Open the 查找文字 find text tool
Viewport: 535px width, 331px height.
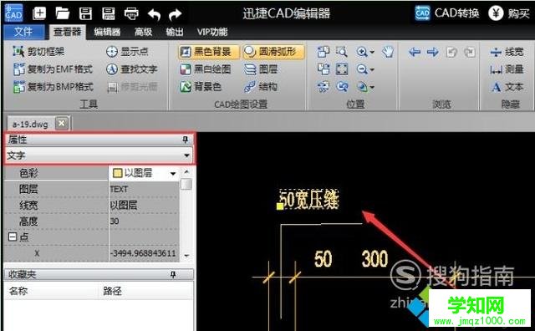tap(131, 69)
